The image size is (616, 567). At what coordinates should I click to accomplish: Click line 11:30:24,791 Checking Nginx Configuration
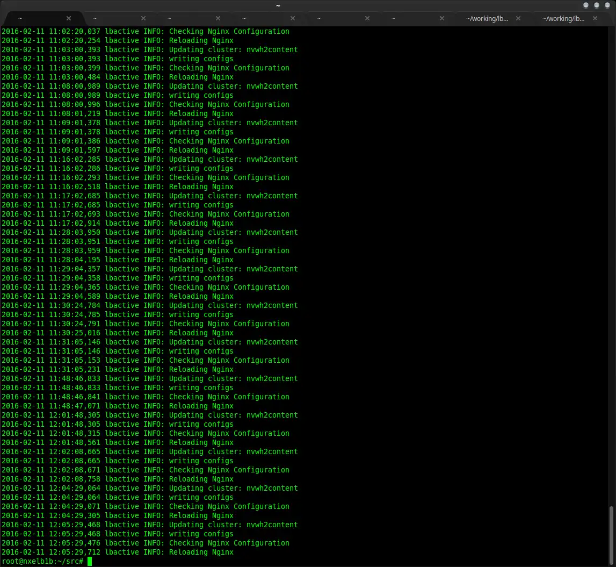146,324
